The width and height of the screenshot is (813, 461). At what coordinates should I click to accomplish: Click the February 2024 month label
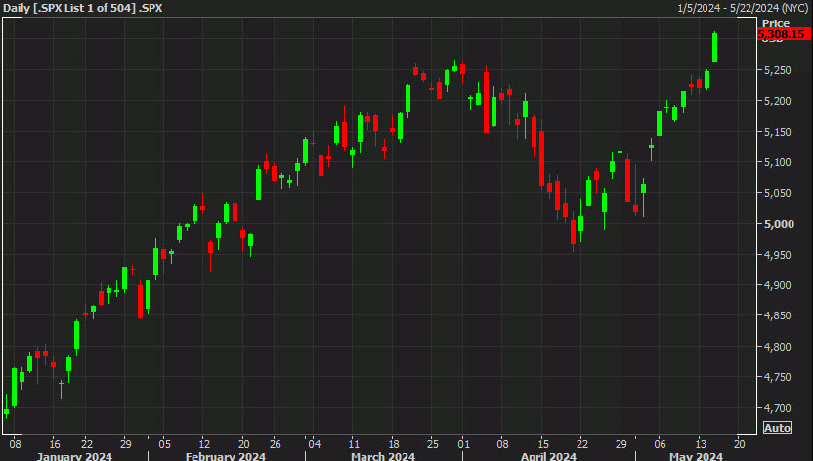[226, 456]
